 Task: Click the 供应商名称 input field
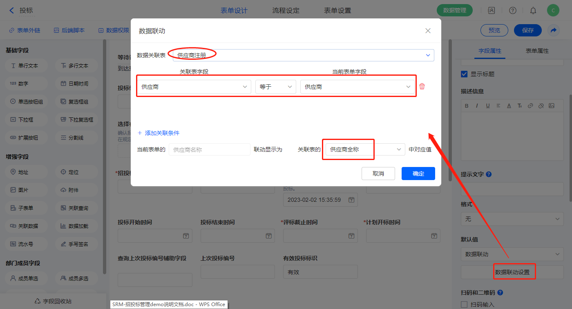coord(209,150)
